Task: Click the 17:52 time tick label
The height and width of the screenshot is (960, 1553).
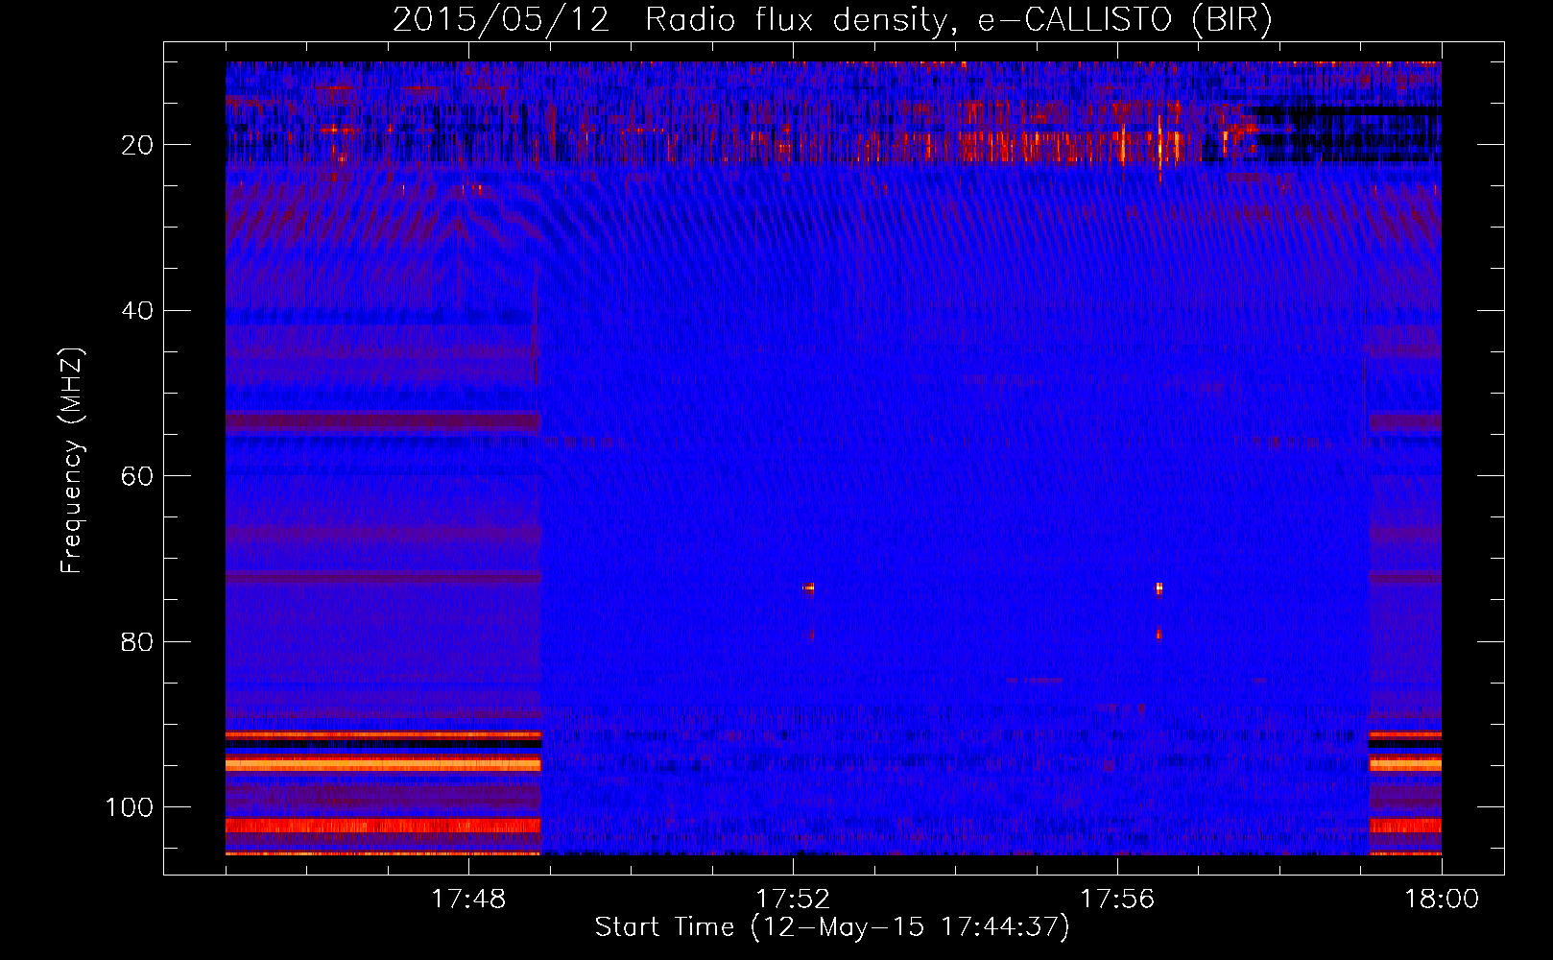Action: point(793,900)
